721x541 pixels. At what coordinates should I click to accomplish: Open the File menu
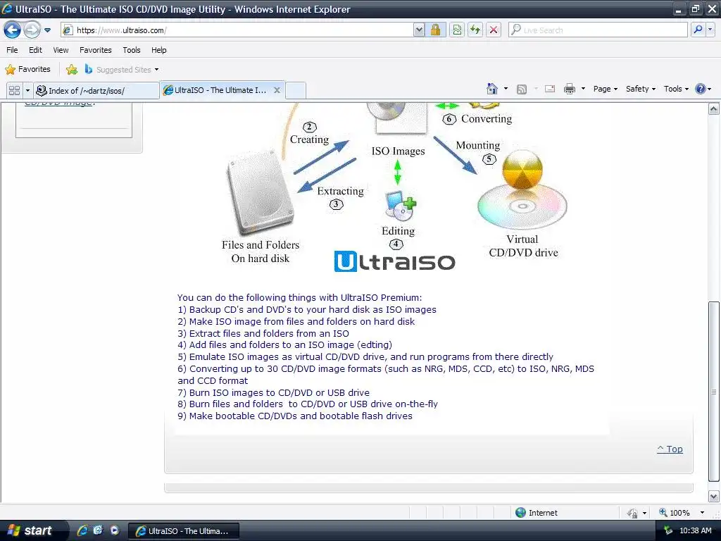click(13, 50)
